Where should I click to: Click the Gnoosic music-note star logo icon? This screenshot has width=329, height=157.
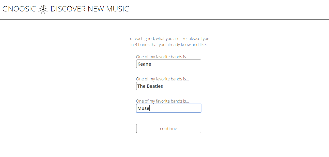(x=43, y=9)
